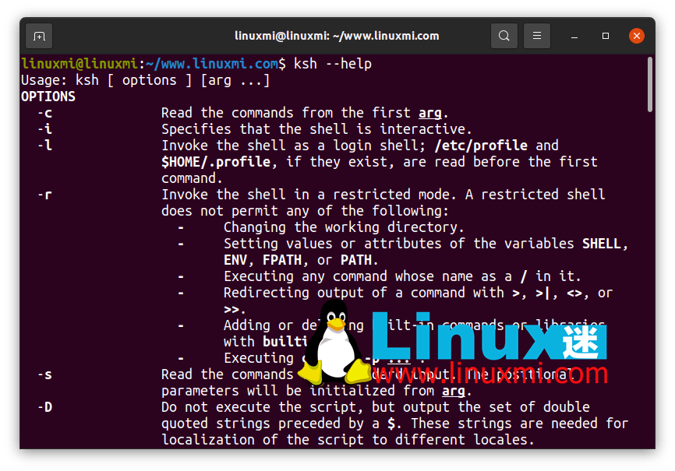675x471 pixels.
Task: Click the OPTIONS heading
Action: click(x=48, y=97)
